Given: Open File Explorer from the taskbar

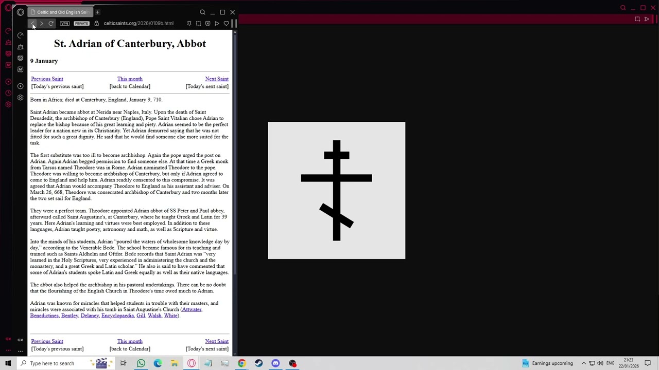Looking at the screenshot, I should click(175, 363).
